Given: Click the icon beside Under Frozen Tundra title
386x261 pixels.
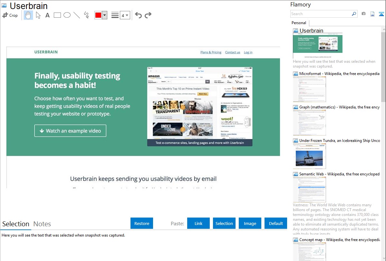Looking at the screenshot, I should (295, 141).
